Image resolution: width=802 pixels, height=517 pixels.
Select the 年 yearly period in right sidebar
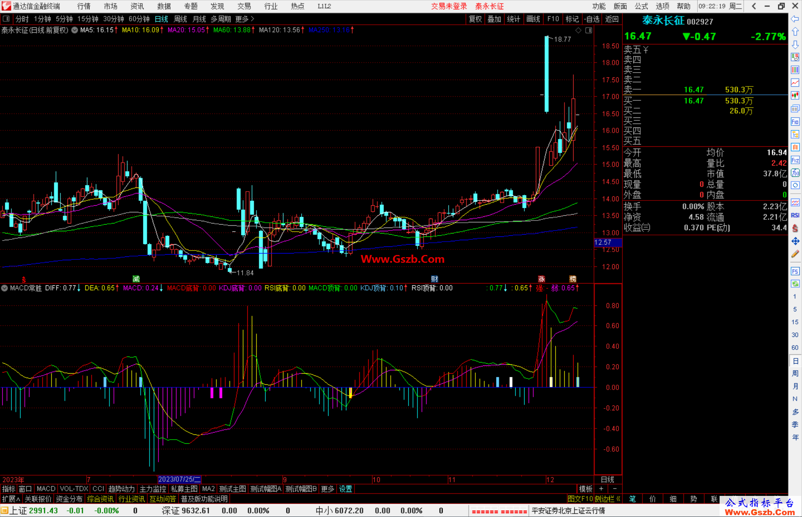(x=795, y=437)
